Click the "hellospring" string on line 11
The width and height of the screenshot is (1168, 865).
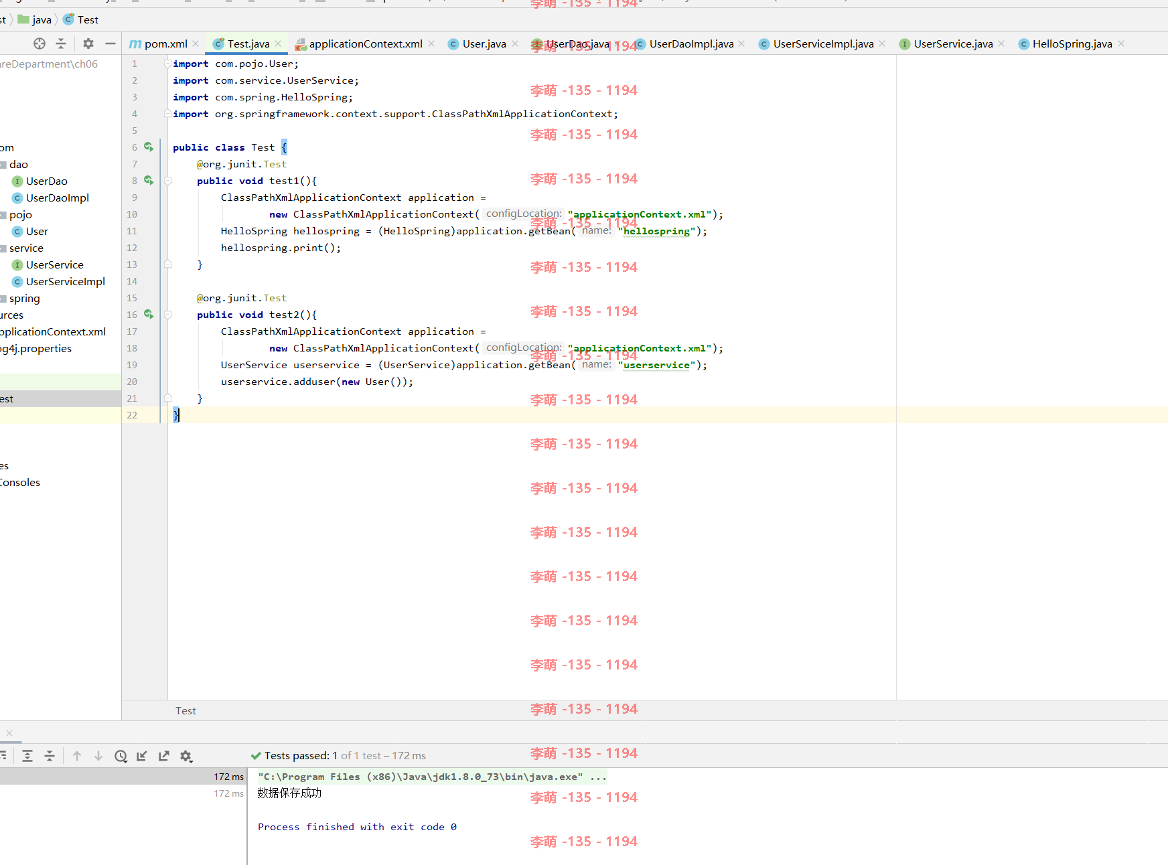[x=656, y=231]
